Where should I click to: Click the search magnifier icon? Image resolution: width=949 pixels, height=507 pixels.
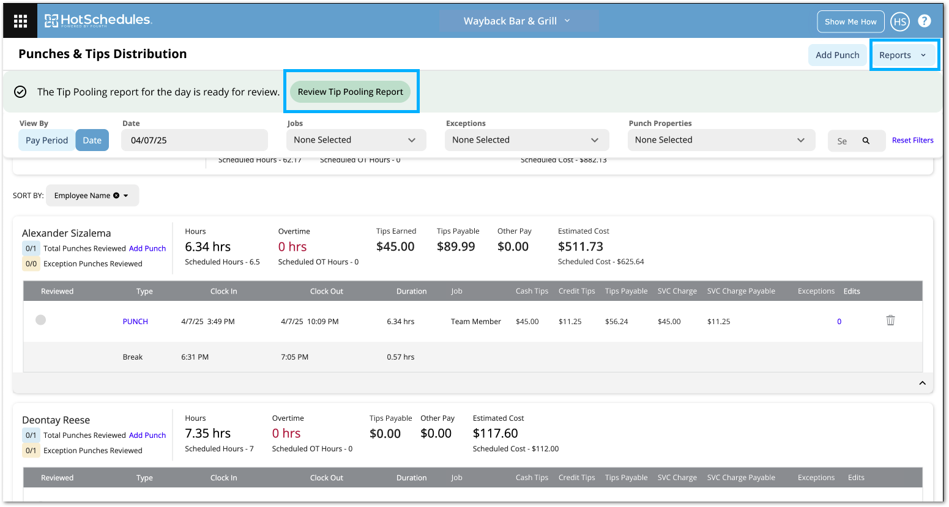point(866,141)
